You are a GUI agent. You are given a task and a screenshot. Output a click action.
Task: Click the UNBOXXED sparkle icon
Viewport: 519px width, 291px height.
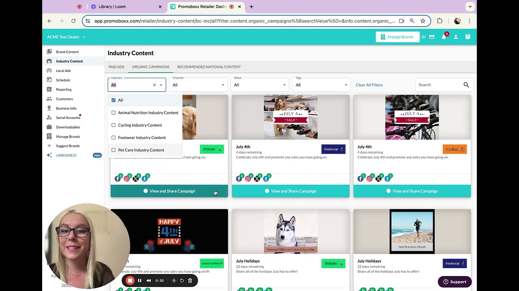pos(49,155)
